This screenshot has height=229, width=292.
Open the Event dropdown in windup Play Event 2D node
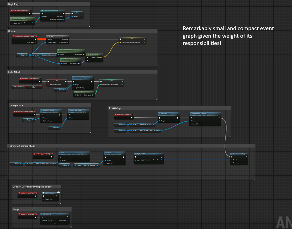pos(143,160)
